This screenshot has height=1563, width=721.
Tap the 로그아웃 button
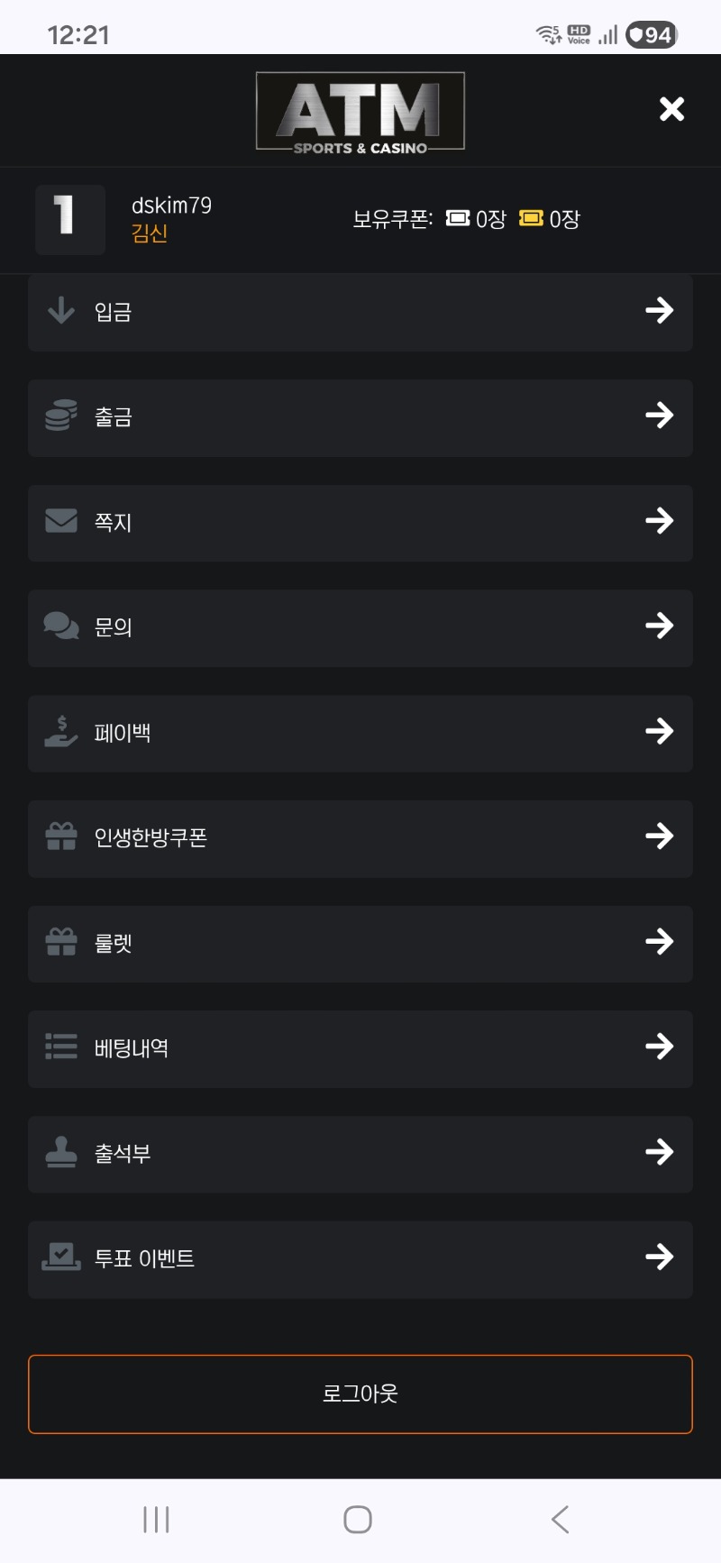tap(360, 1394)
